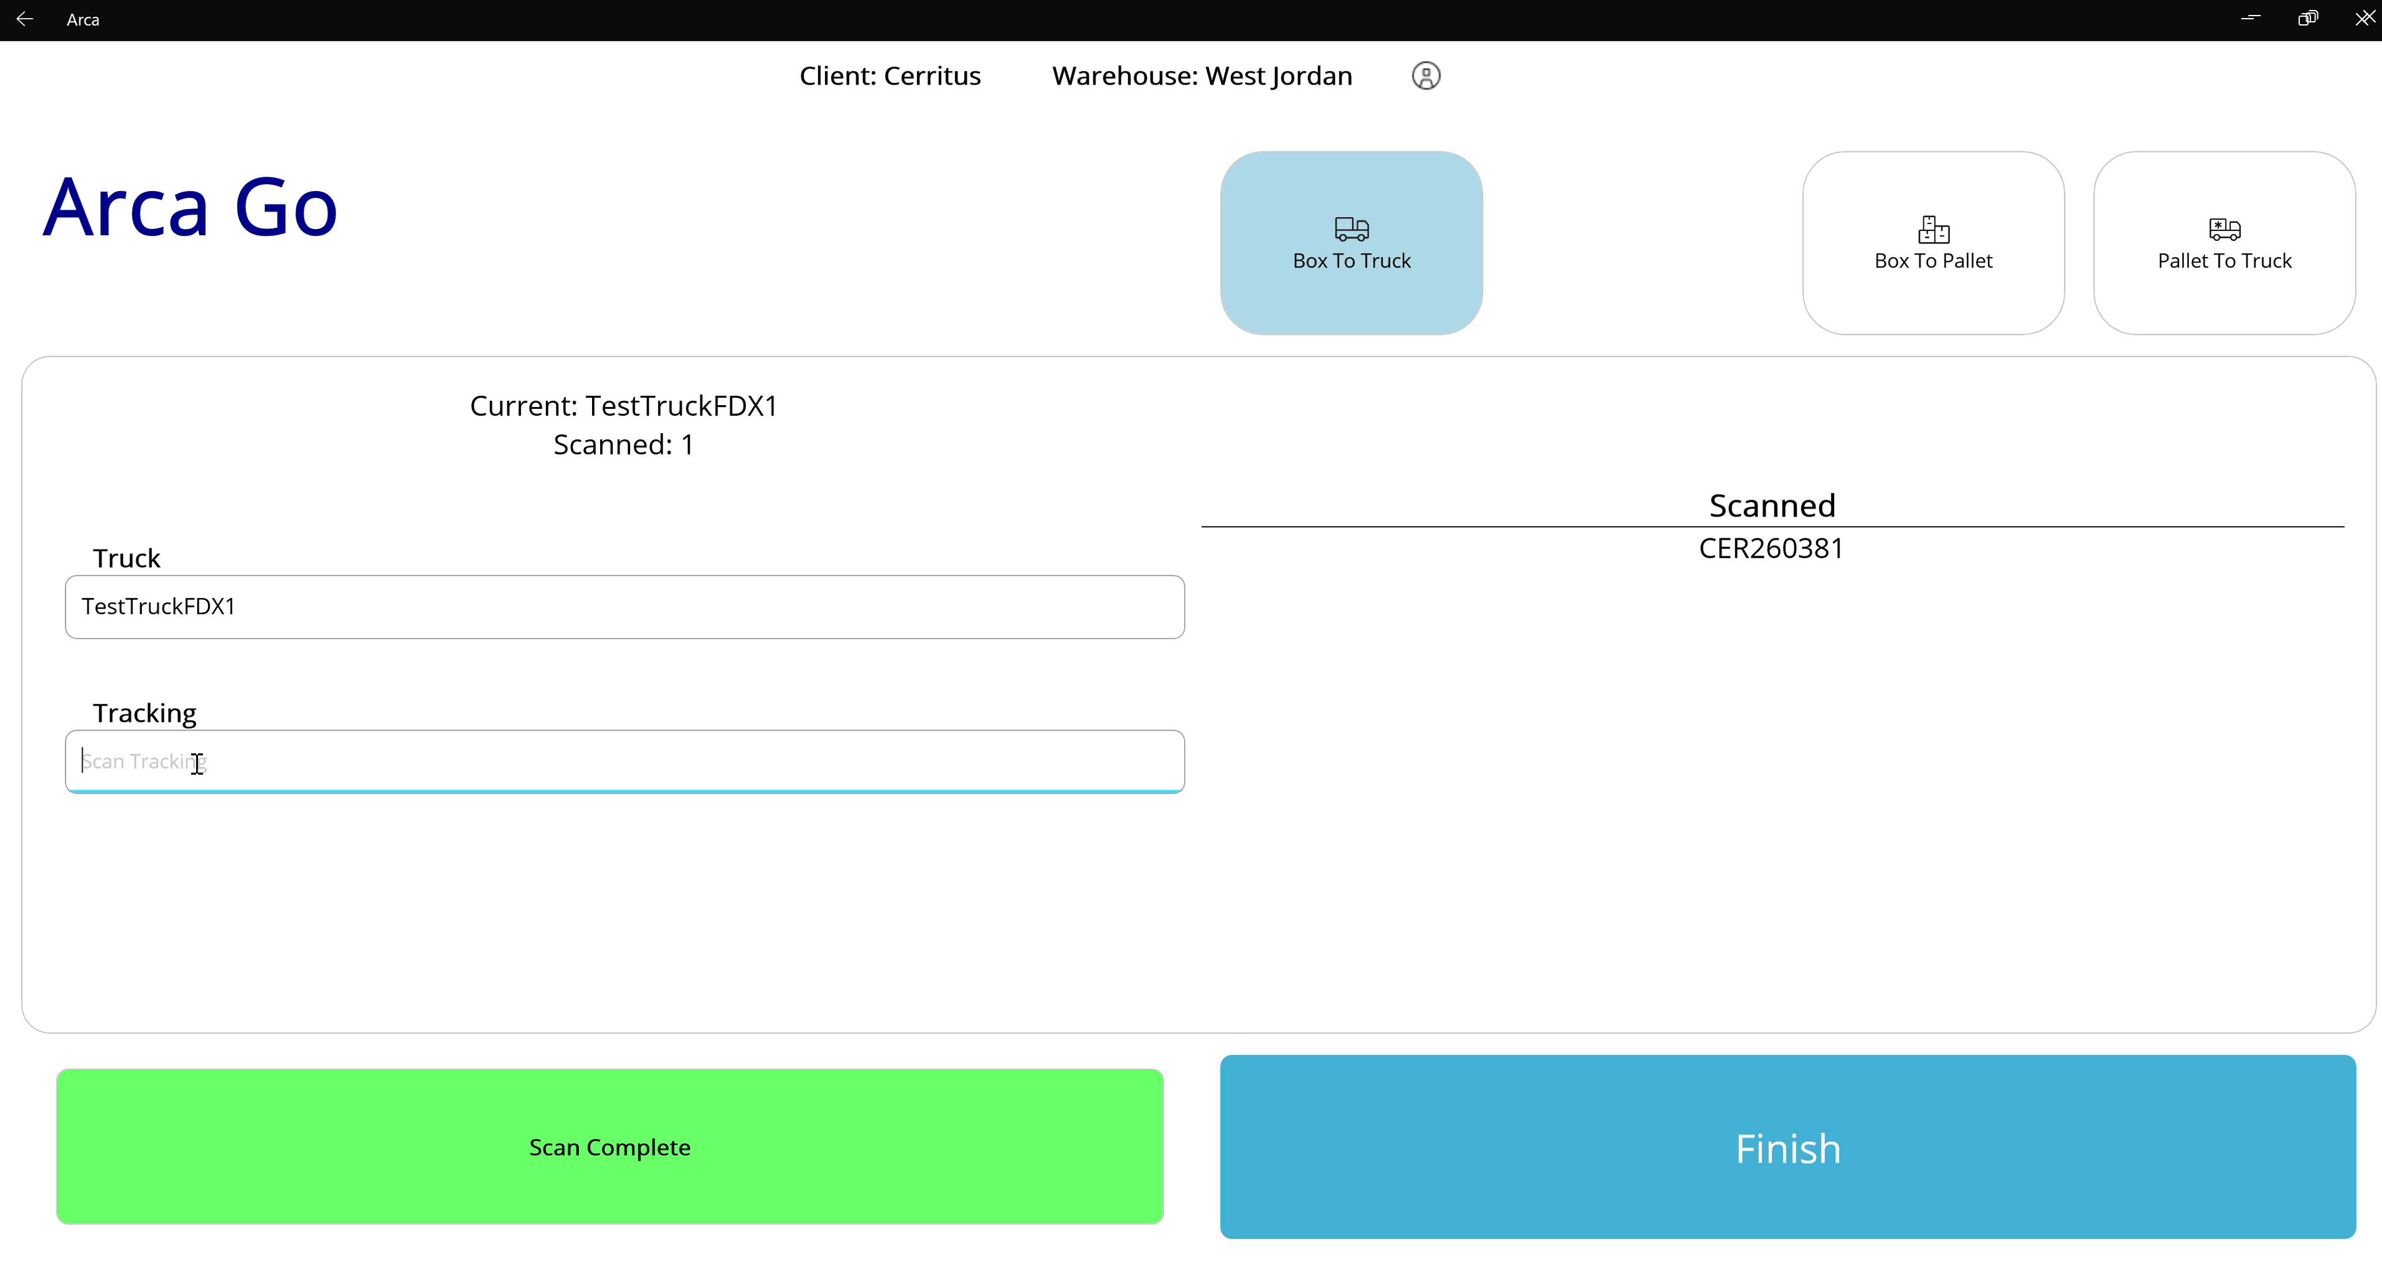Restore down the Arca window
Image resolution: width=2382 pixels, height=1269 pixels.
pos(2307,19)
